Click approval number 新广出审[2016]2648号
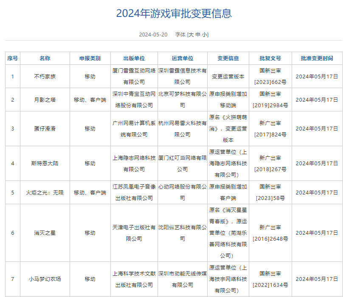349x297 pixels. coord(270,233)
